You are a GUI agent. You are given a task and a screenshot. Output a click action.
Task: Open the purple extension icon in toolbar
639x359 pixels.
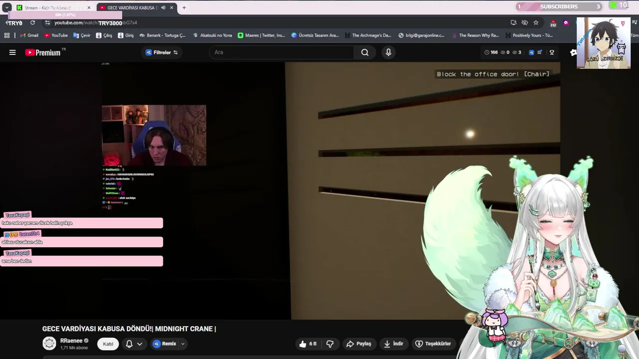pos(566,22)
